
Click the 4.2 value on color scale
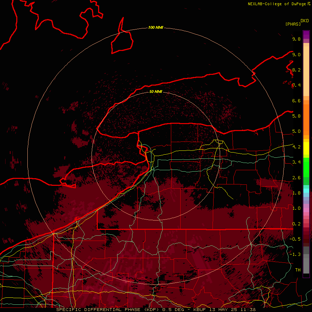coord(296,147)
